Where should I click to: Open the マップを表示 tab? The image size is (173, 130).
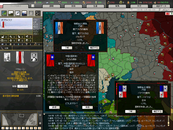point(16,6)
